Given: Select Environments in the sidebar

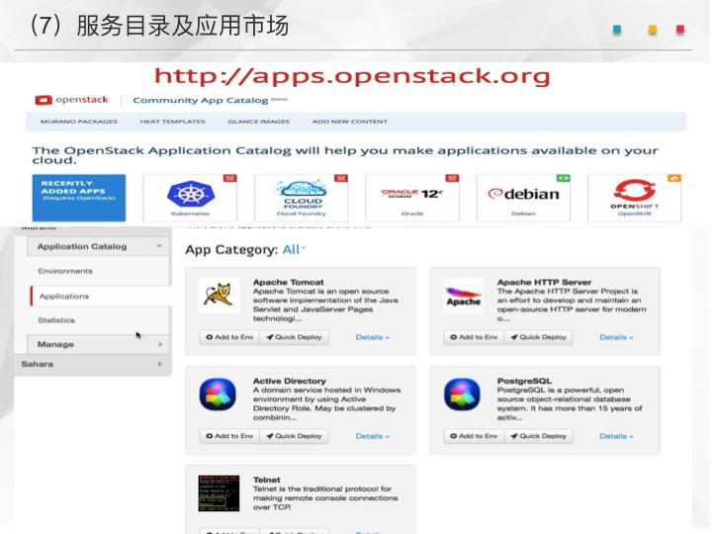Looking at the screenshot, I should 65,271.
